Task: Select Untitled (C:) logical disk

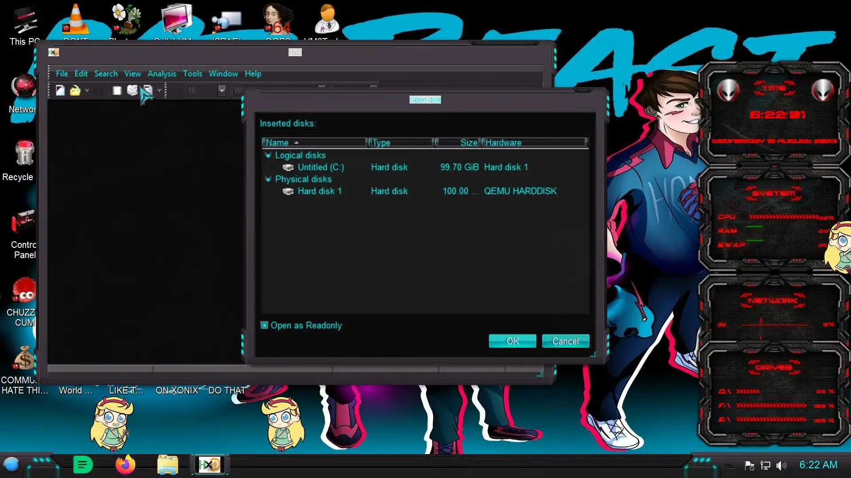Action: click(x=320, y=167)
